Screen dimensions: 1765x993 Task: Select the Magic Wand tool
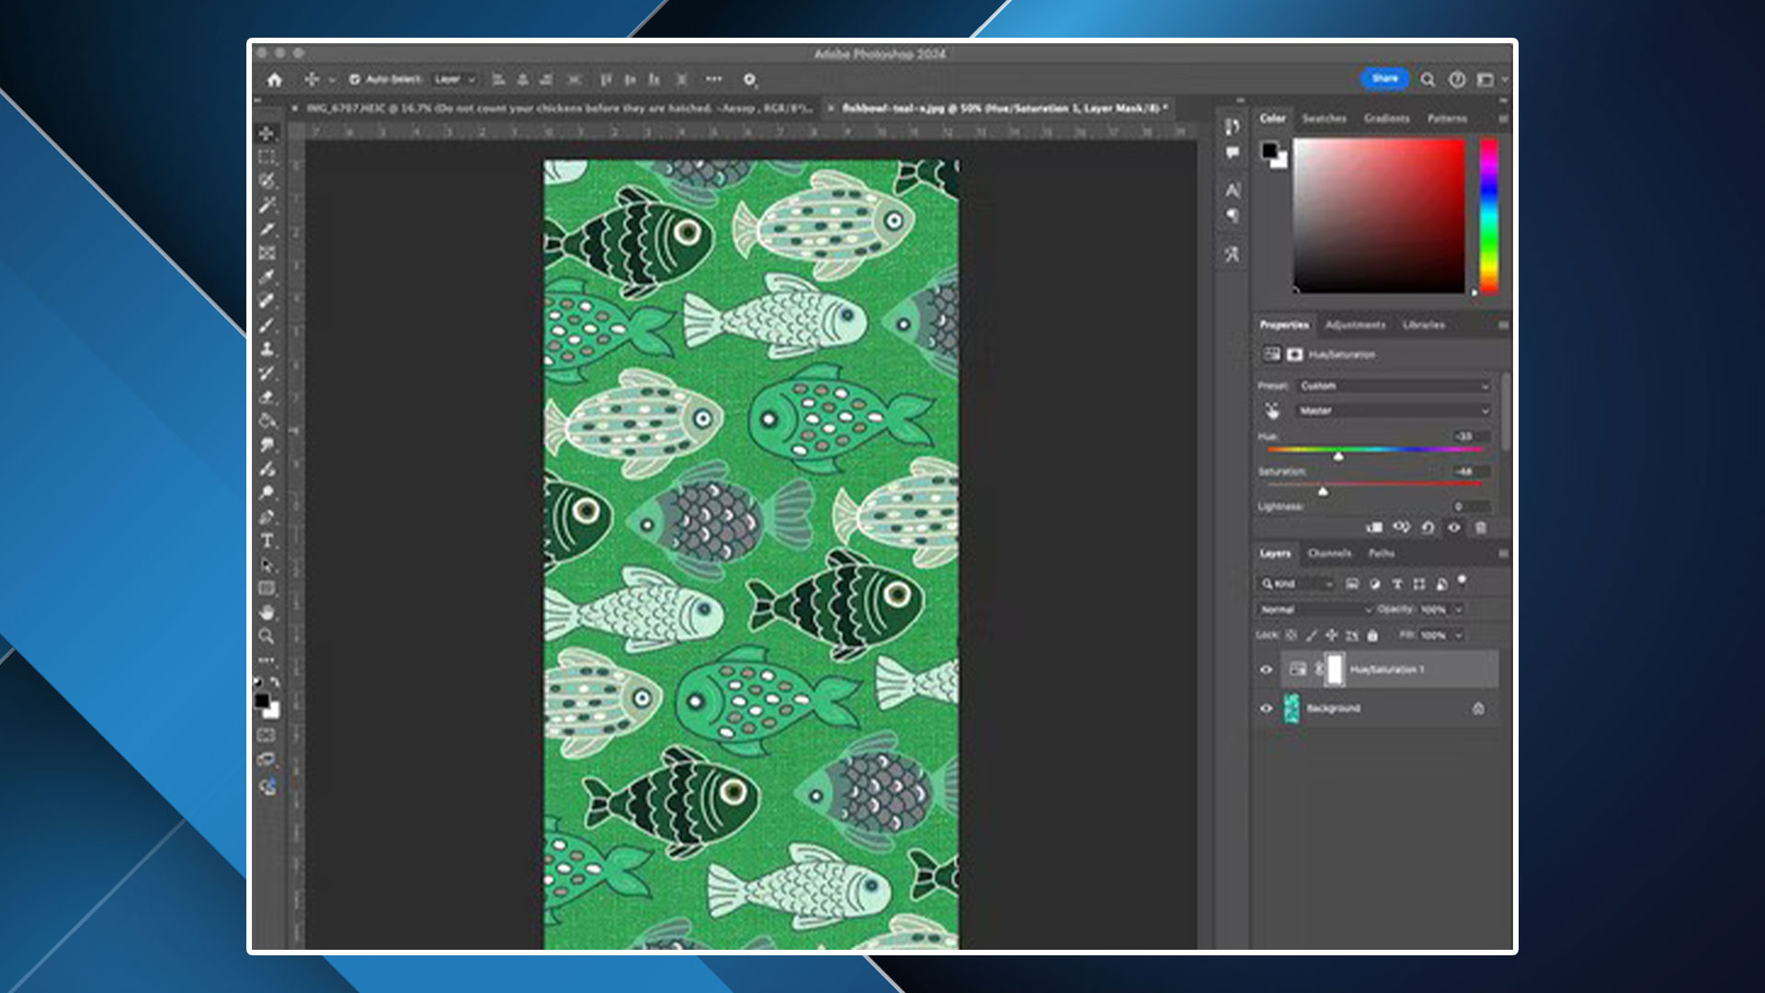tap(267, 205)
